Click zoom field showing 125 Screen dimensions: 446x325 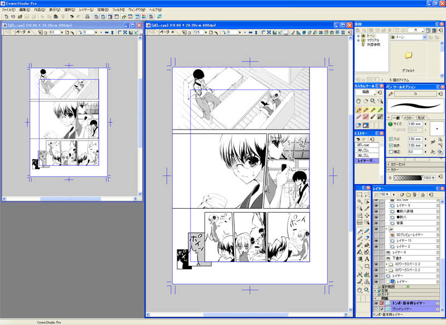click(x=198, y=32)
